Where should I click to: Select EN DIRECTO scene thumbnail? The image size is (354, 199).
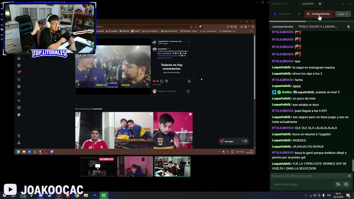(x=97, y=167)
